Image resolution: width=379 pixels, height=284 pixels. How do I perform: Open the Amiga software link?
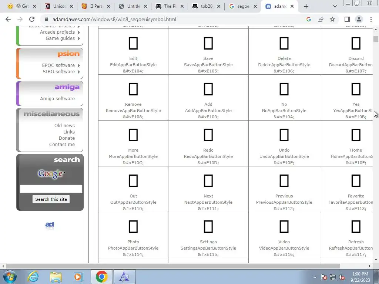click(x=57, y=98)
